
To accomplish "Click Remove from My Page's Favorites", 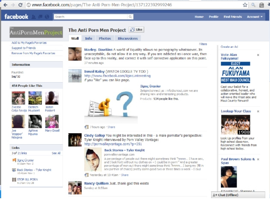I will (33, 53).
